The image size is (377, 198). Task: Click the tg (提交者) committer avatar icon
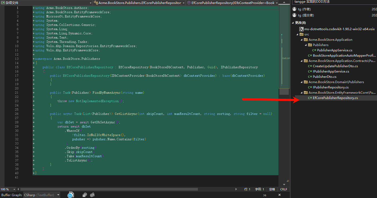[294, 15]
